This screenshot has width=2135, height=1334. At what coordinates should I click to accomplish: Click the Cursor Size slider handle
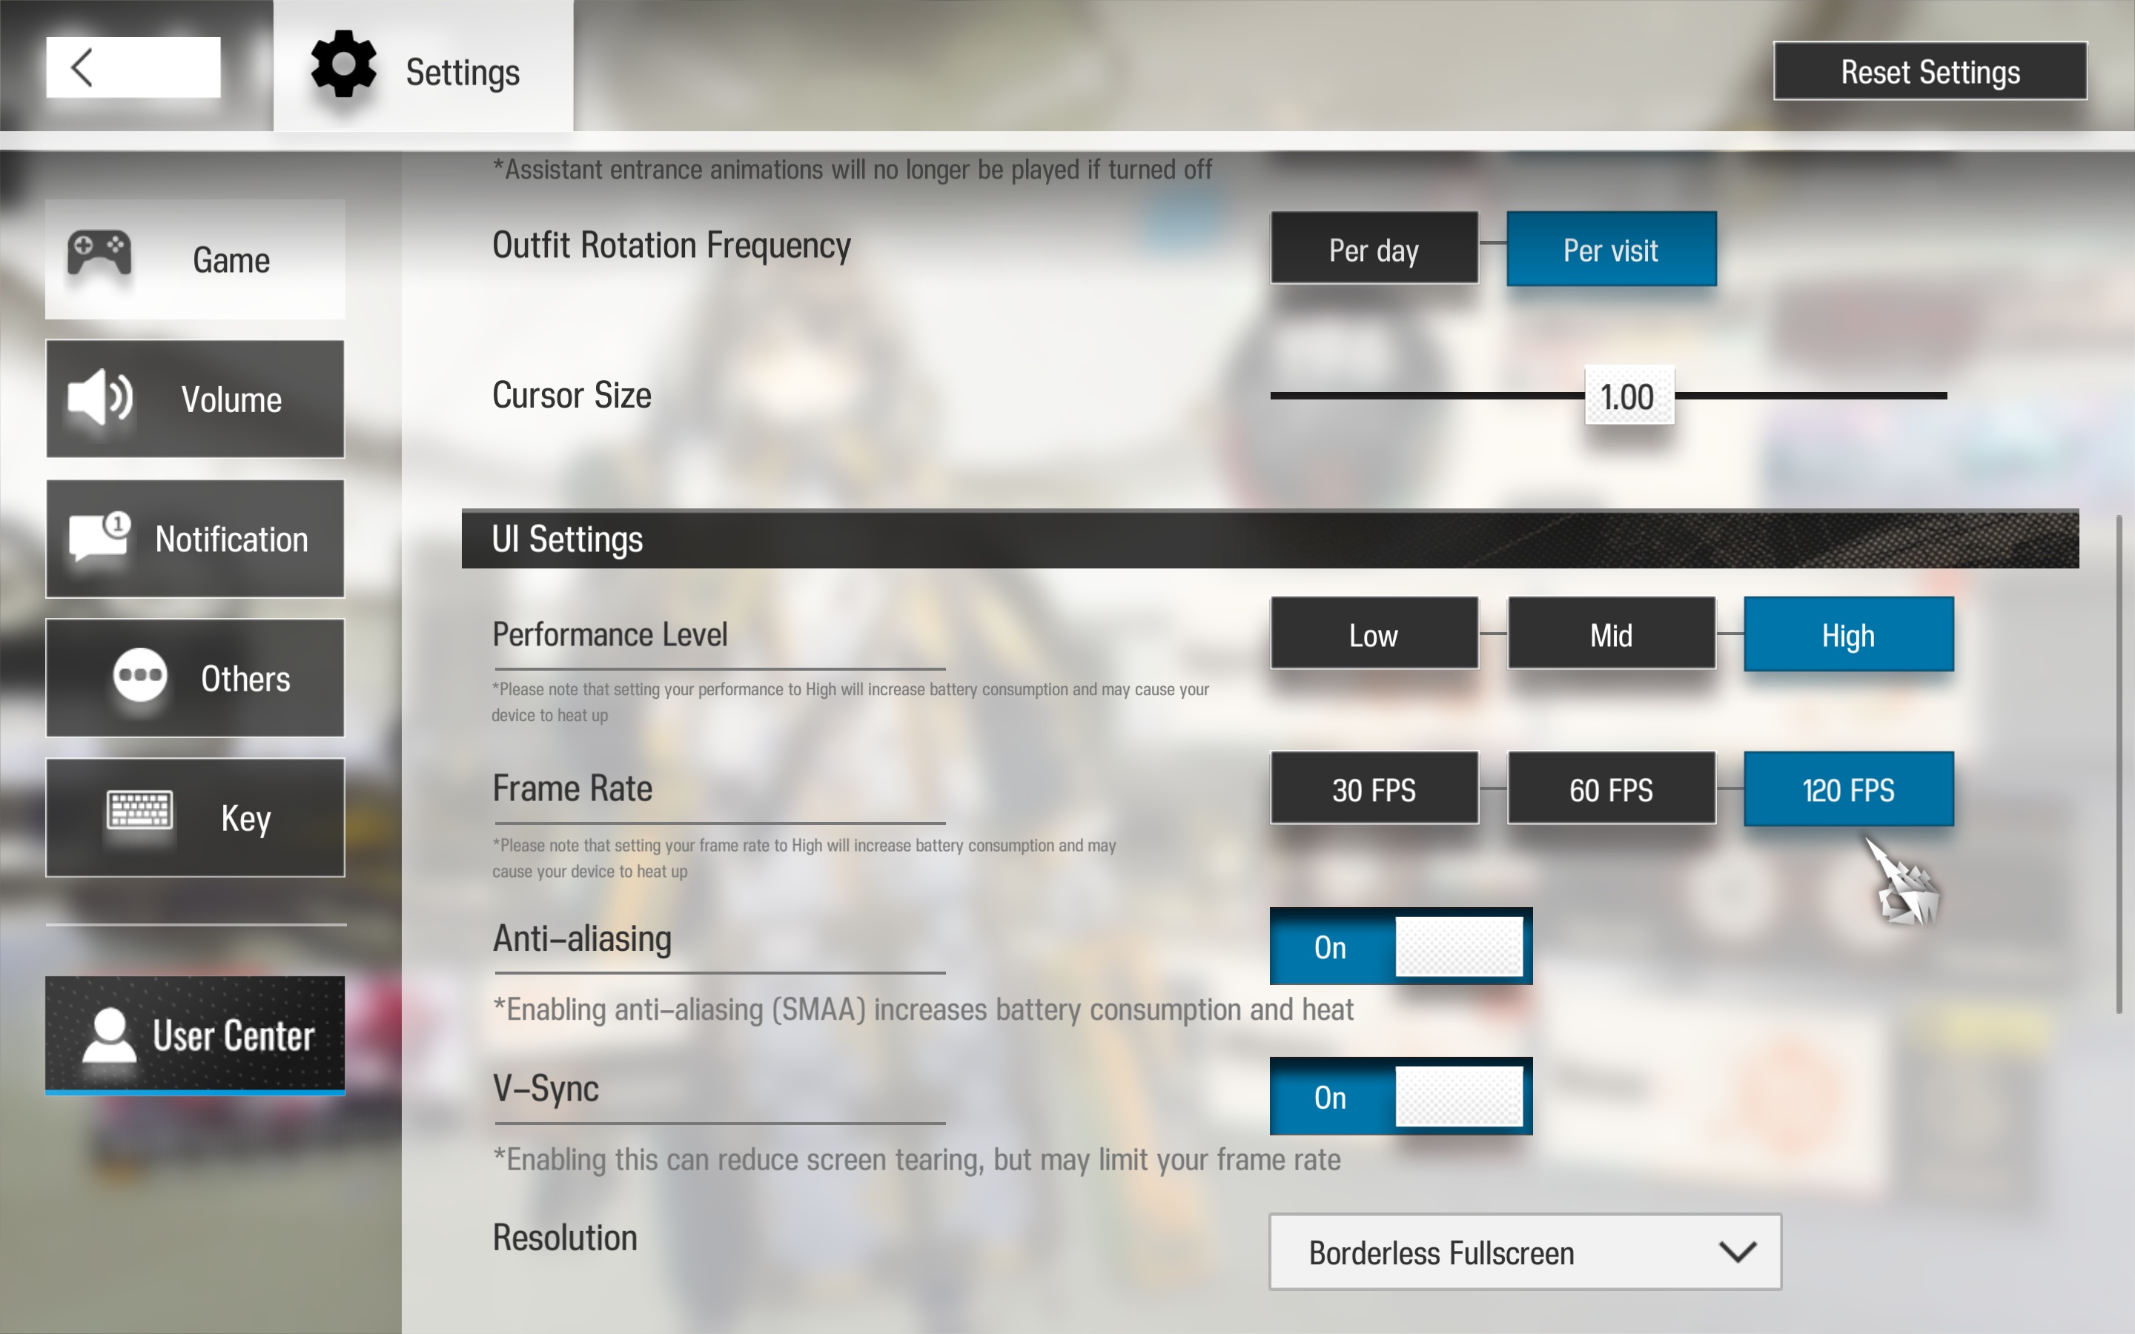pos(1629,395)
